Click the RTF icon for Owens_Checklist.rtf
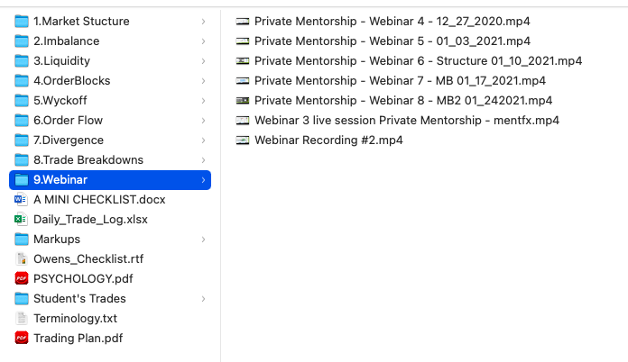The height and width of the screenshot is (362, 628). coord(22,258)
